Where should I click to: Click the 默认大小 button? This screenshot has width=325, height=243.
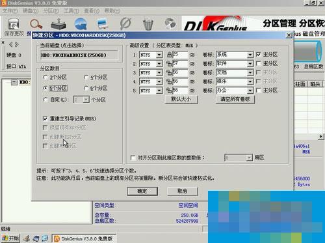(181, 99)
